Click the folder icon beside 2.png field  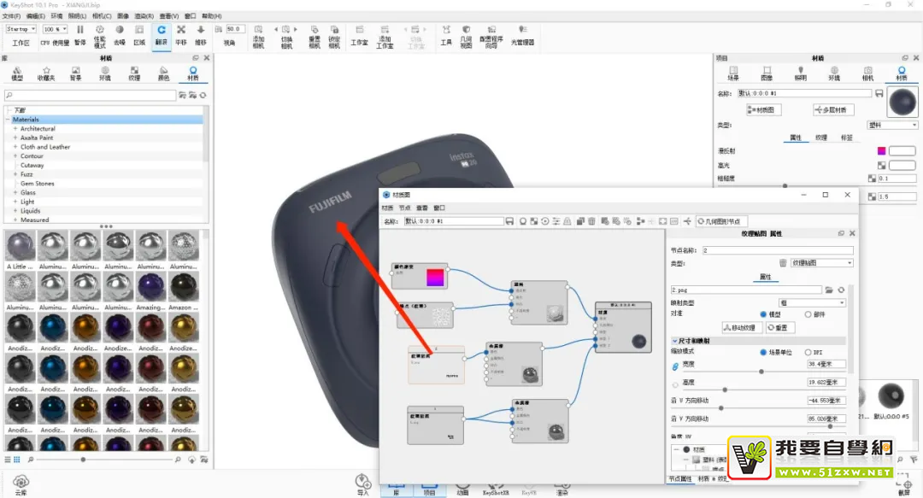click(x=829, y=290)
